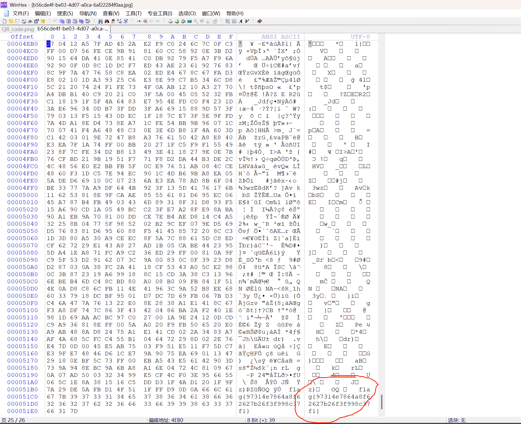Switch to the QR_code.png tab
Viewport: 521px width, 424px height.
point(18,29)
